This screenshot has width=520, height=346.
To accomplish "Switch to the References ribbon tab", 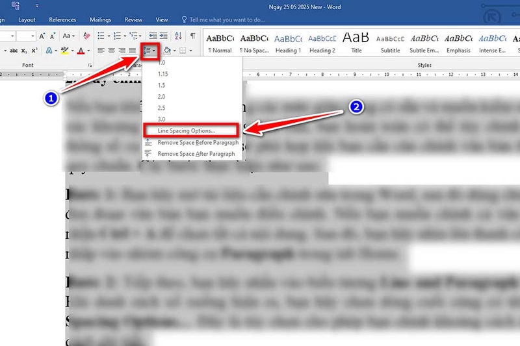I will click(62, 19).
